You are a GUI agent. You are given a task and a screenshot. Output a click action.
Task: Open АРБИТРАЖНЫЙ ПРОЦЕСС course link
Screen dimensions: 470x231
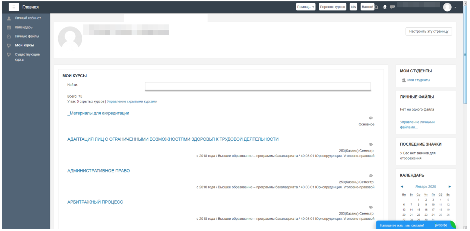[95, 202]
